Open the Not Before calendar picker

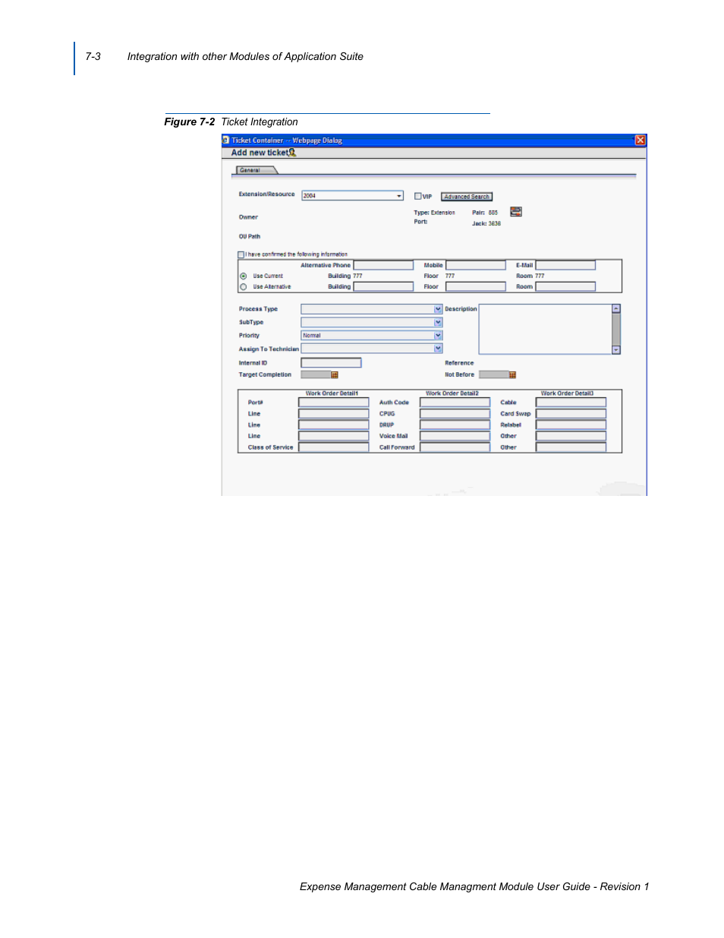pos(512,375)
